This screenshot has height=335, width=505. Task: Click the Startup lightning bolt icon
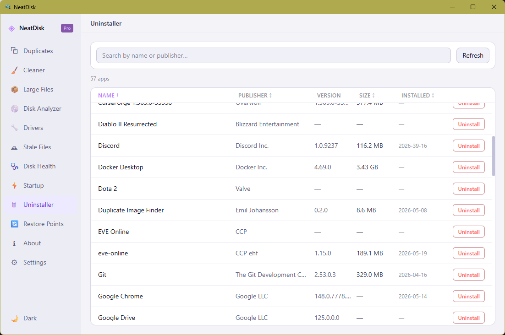[14, 185]
